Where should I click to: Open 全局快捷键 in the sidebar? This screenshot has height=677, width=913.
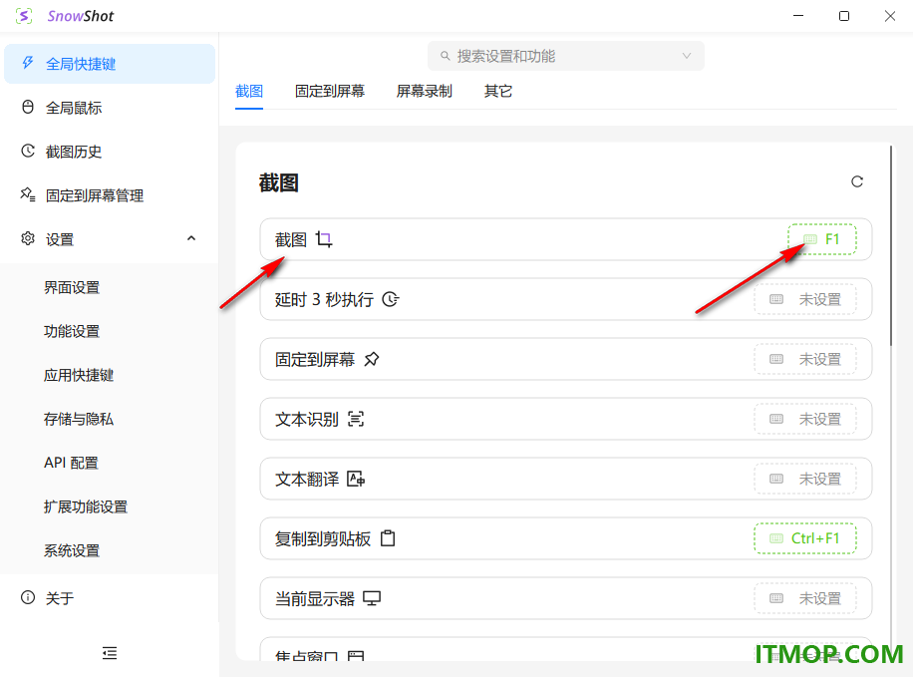[110, 64]
